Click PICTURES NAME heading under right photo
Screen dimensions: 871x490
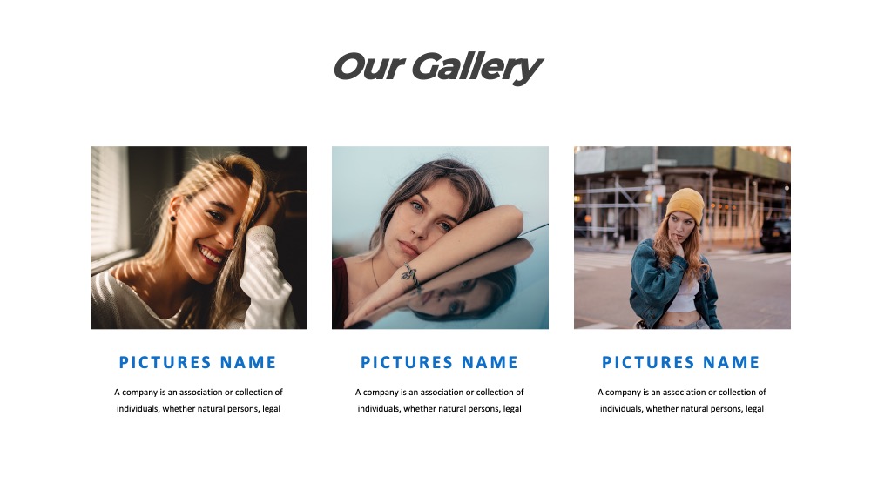pyautogui.click(x=681, y=362)
